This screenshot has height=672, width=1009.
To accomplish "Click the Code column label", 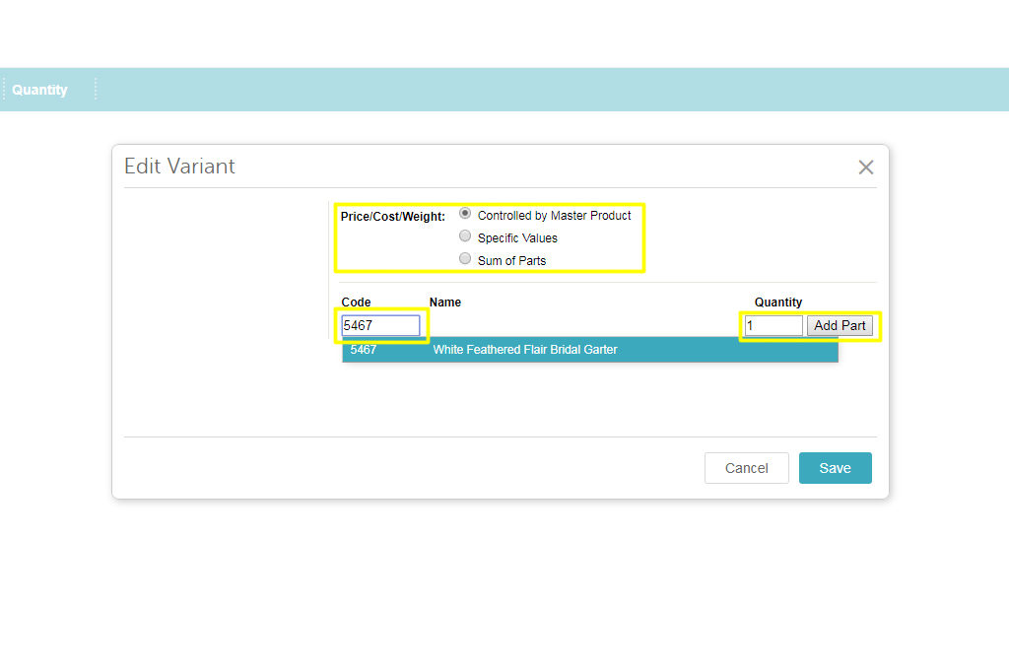I will pos(356,302).
